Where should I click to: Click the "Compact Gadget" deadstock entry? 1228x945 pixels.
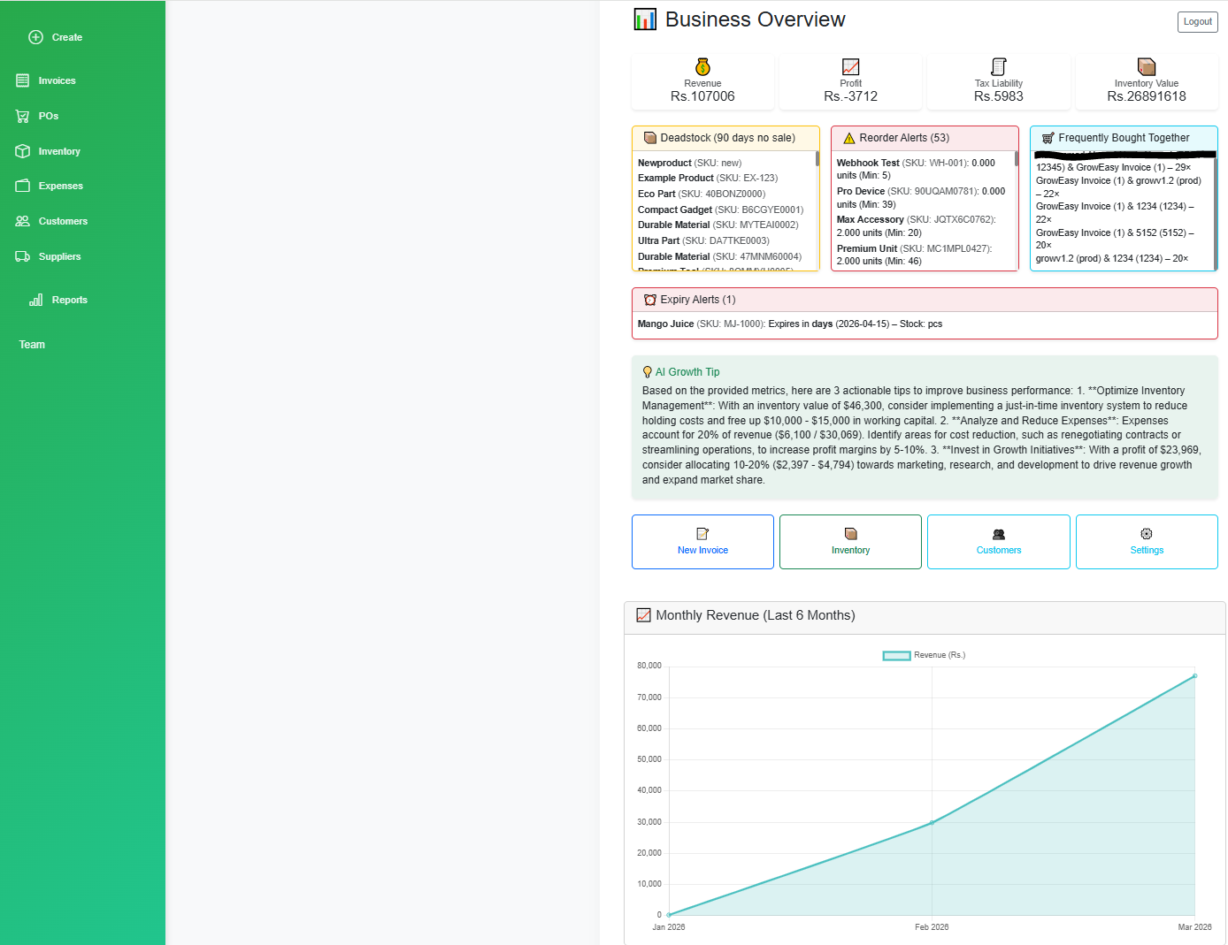[721, 210]
